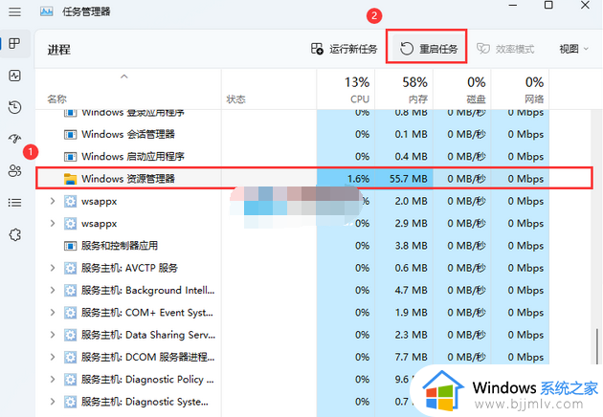
Task: Sort by the CPU column header
Action: click(346, 89)
